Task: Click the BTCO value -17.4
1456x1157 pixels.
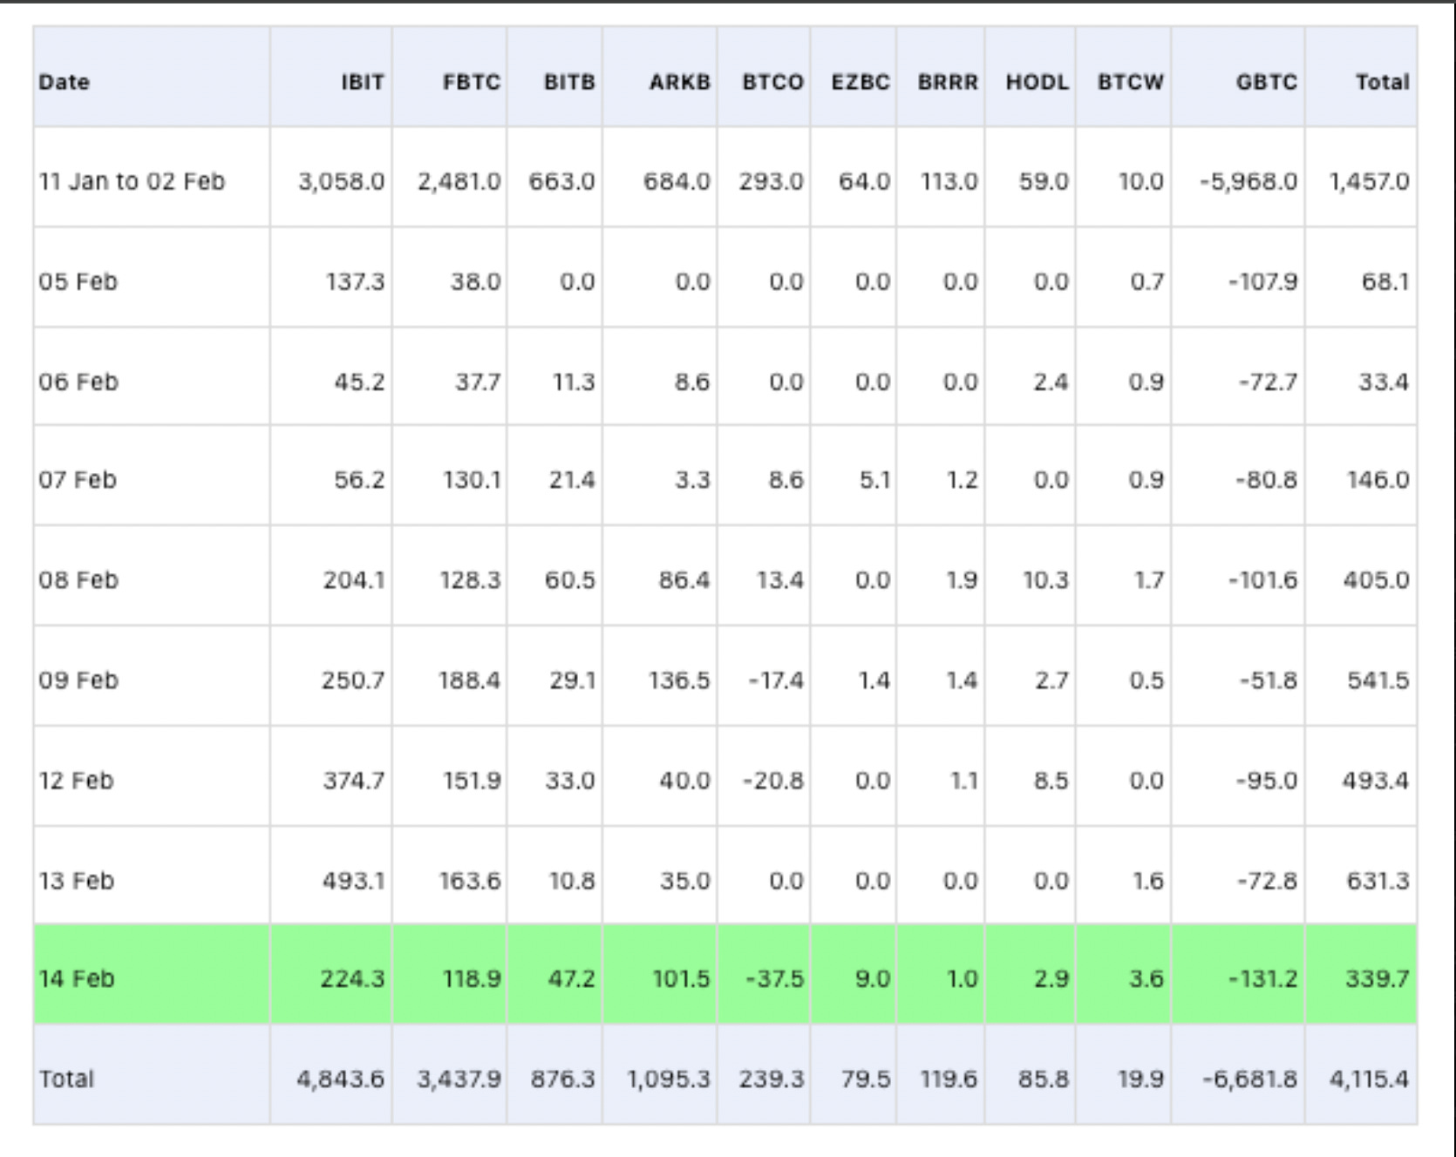Action: pos(776,680)
